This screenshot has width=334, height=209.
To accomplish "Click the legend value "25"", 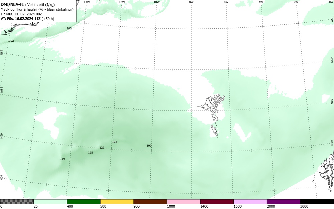I will click(36, 206).
